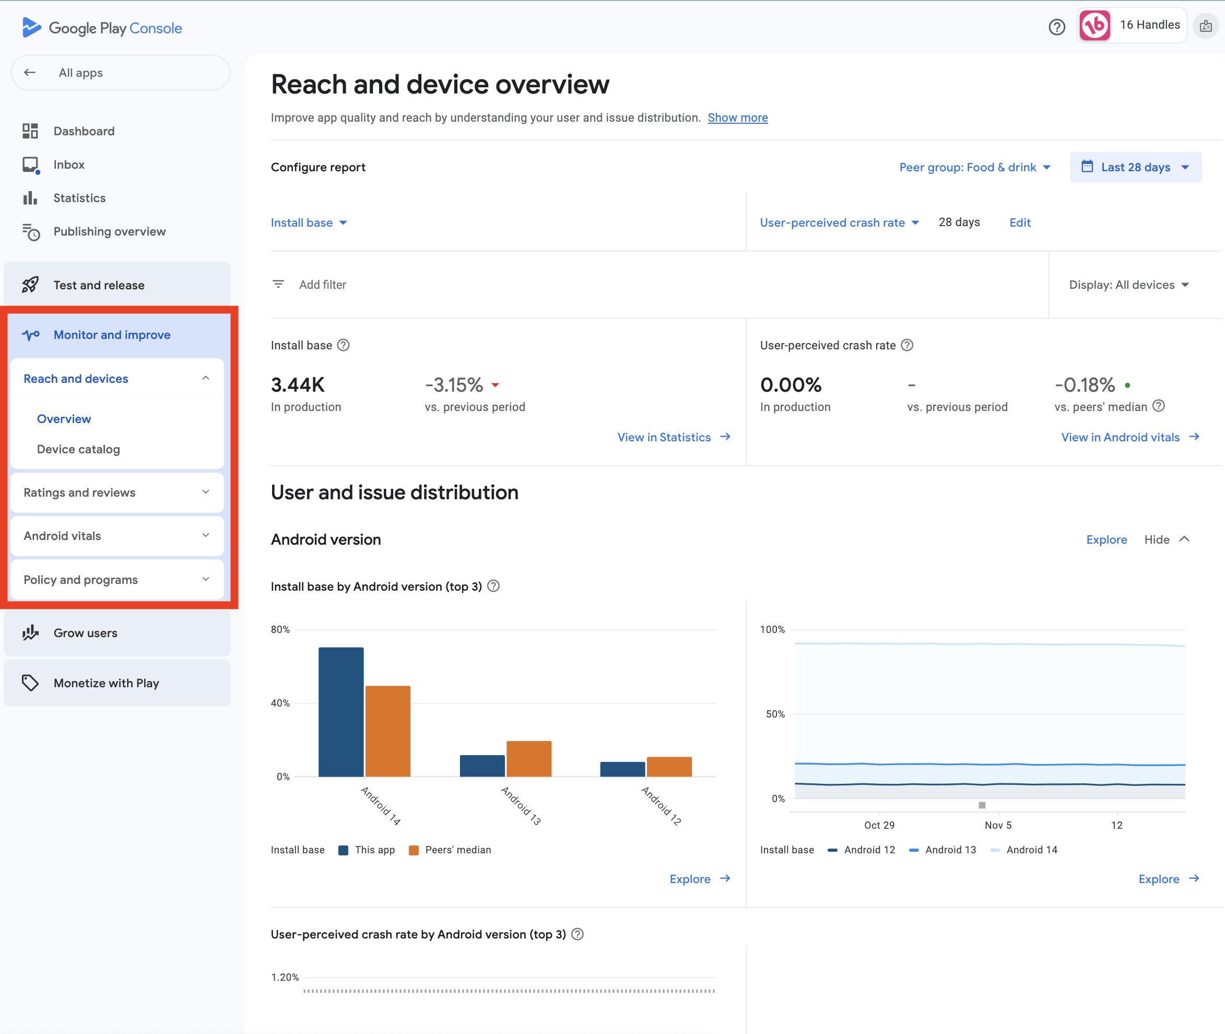Click the Android 14 legend line marker
This screenshot has width=1225, height=1034.
[995, 850]
